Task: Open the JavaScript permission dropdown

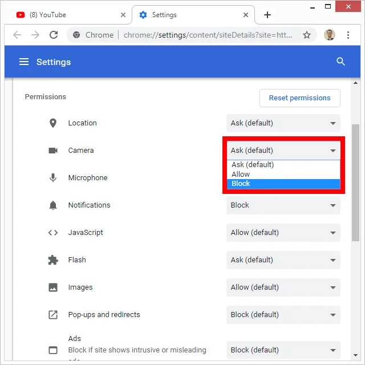Action: (283, 233)
